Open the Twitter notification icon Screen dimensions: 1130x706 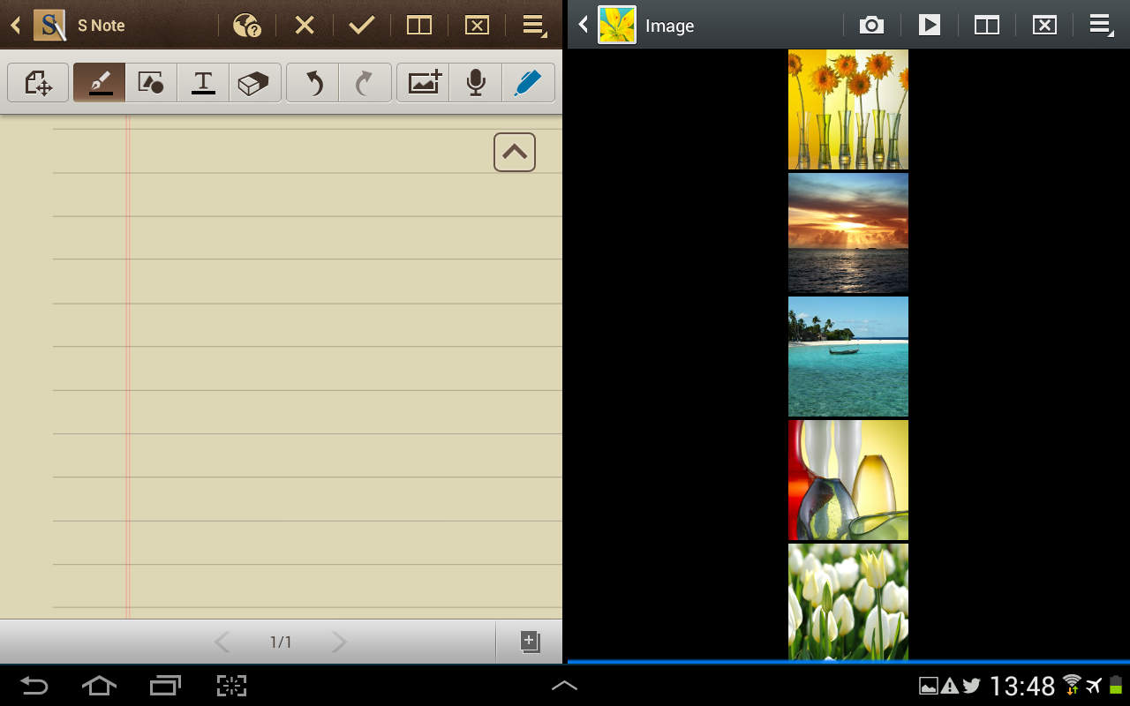tap(972, 686)
